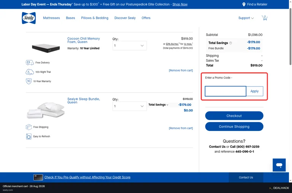The height and width of the screenshot is (193, 292).
Task: Click the Apply promo code button
Action: [x=255, y=91]
